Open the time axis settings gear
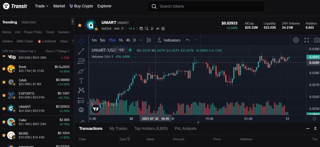 tap(314, 119)
